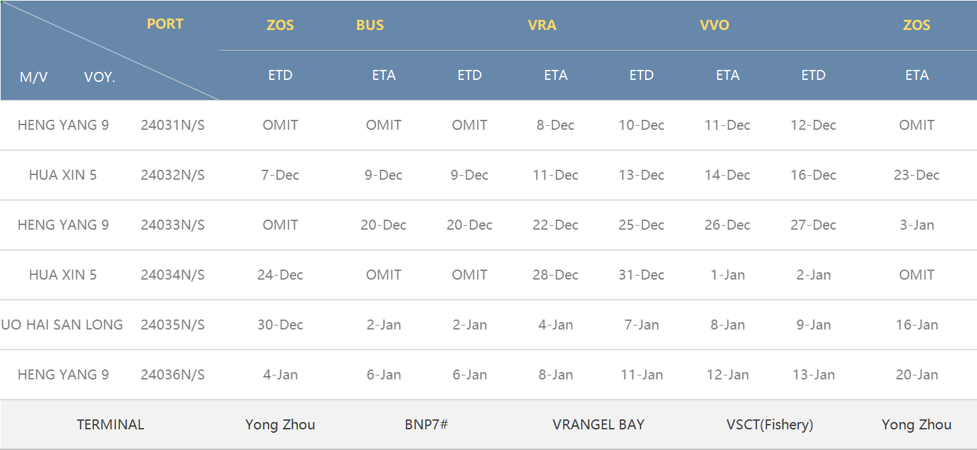The height and width of the screenshot is (450, 977).
Task: Click the VRANGEL BAY terminal cell
Action: coord(598,425)
